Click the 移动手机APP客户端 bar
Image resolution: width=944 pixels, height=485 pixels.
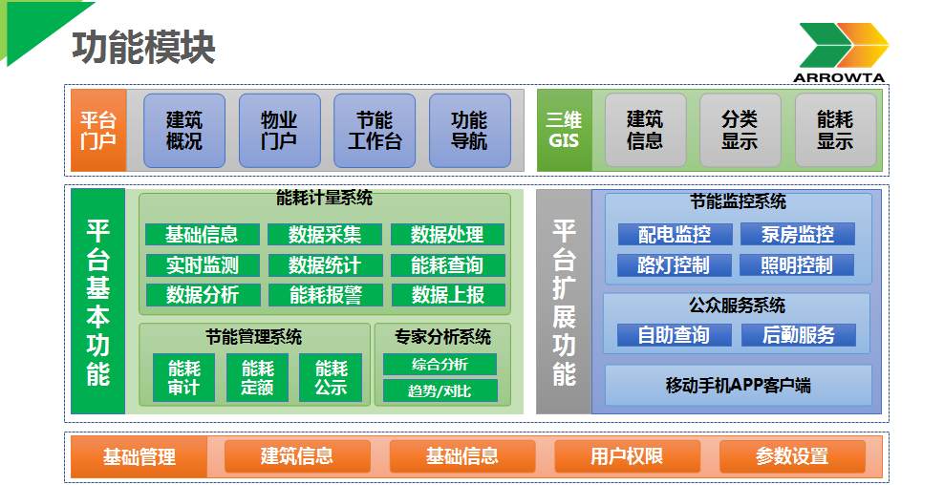pyautogui.click(x=738, y=386)
